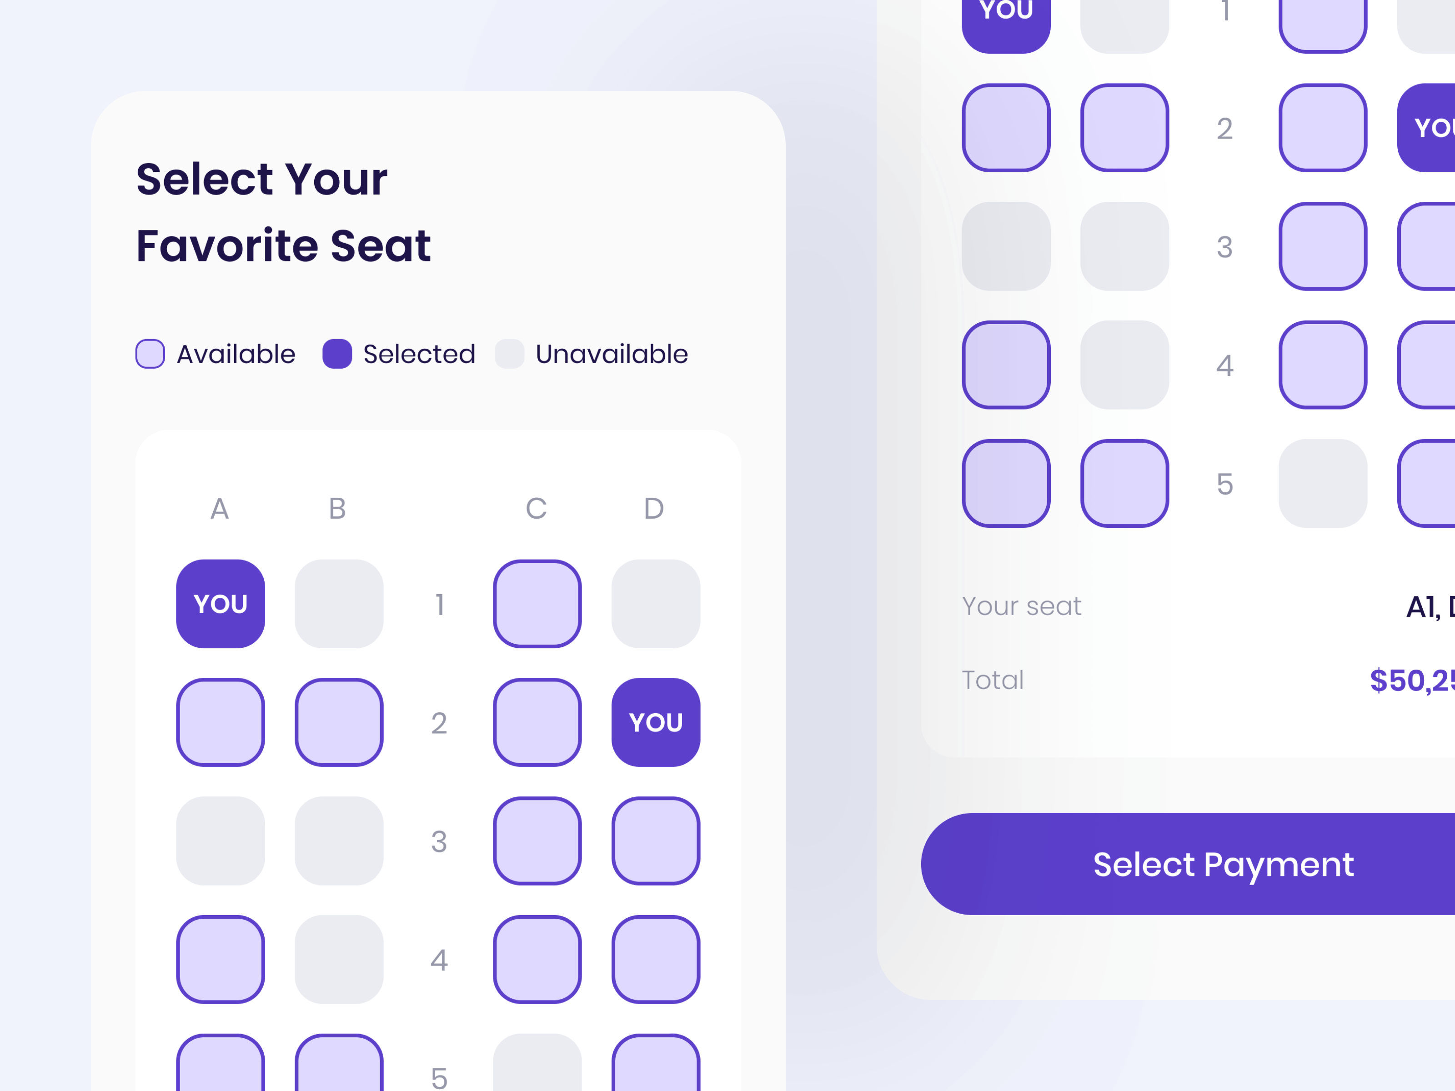Select seat A2 in the Favorite Seat card
Image resolution: width=1455 pixels, height=1091 pixels.
point(221,722)
